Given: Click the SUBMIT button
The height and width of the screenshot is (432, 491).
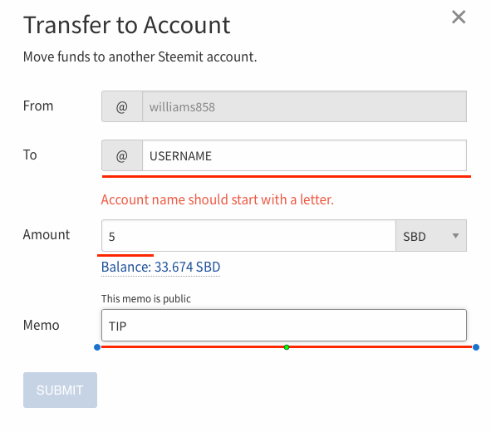Looking at the screenshot, I should [60, 390].
